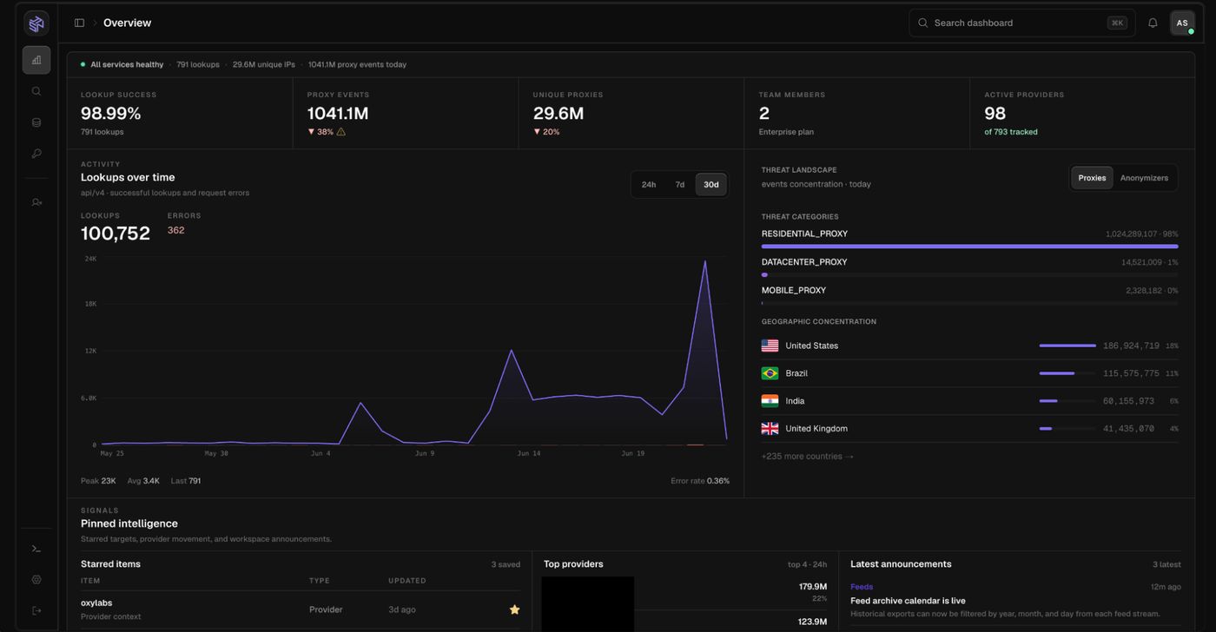Image resolution: width=1216 pixels, height=632 pixels.
Task: Open the terminal console sidebar icon
Action: coord(36,549)
